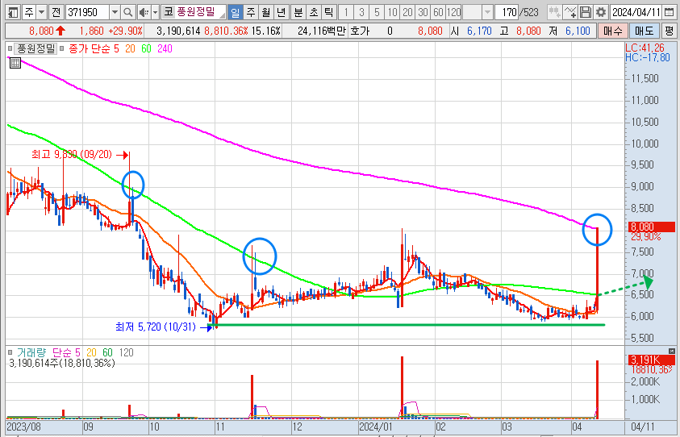This screenshot has height=437, width=680.
Task: Click the MA 20 orange legend value
Action: 130,49
